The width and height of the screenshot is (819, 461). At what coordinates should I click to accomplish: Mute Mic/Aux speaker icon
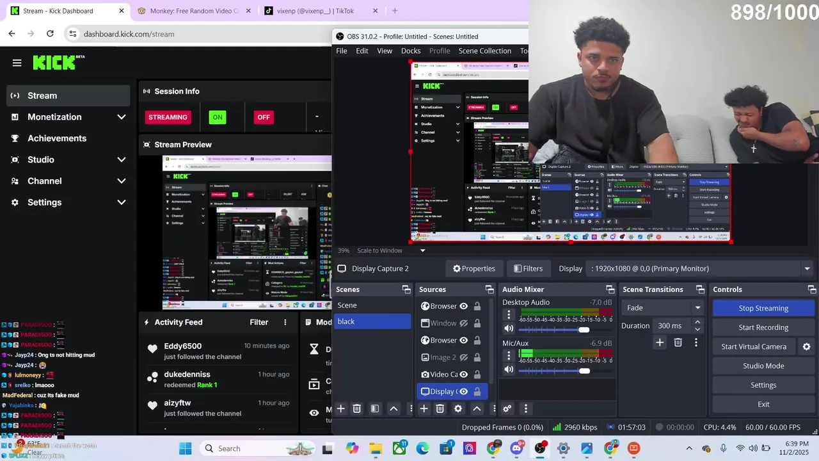[x=509, y=369]
